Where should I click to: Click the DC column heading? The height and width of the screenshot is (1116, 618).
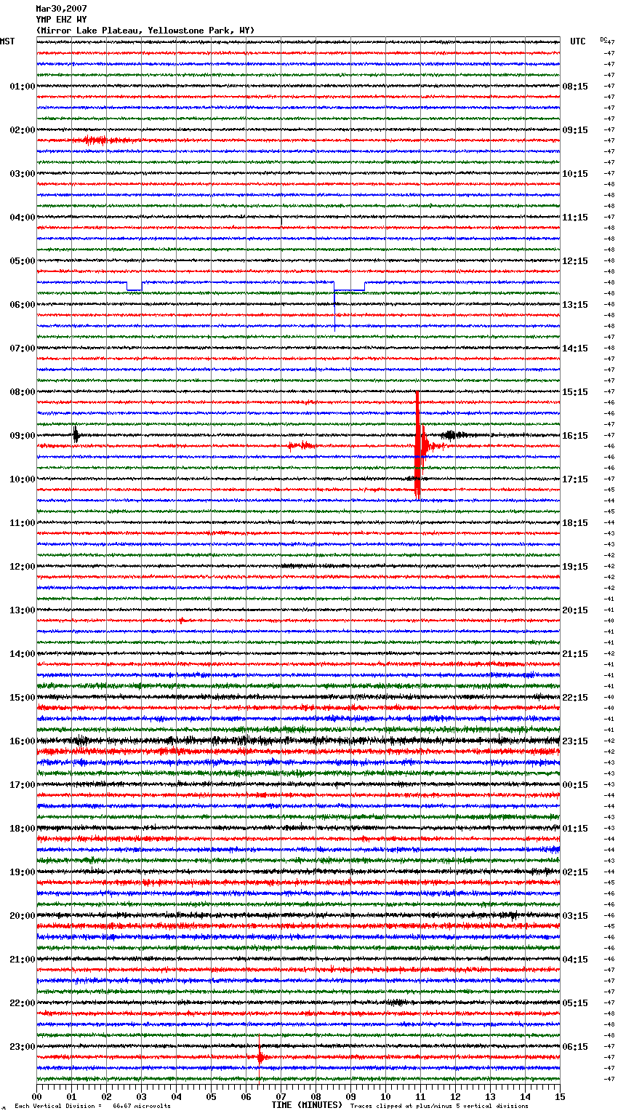click(603, 39)
